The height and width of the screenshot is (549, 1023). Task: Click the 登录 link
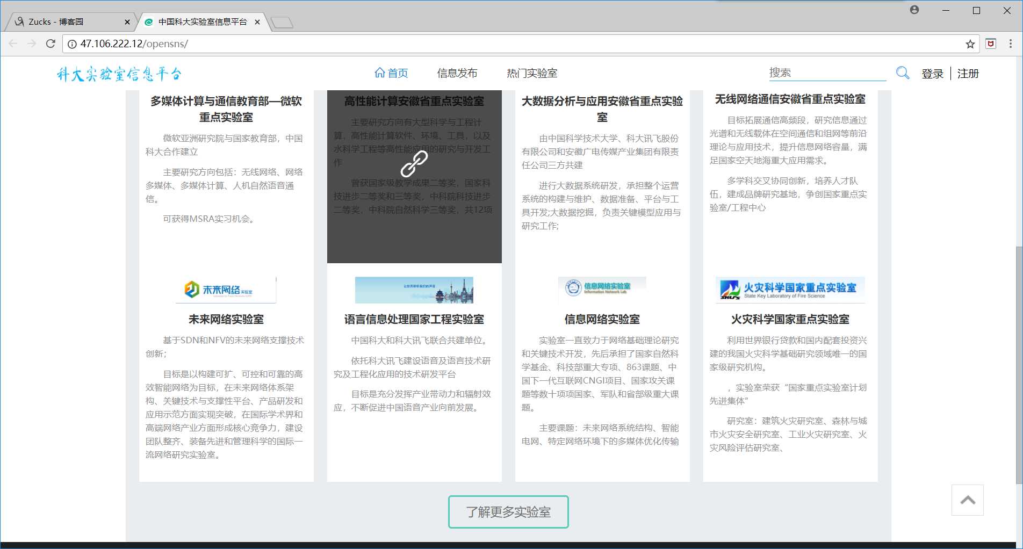click(x=933, y=74)
